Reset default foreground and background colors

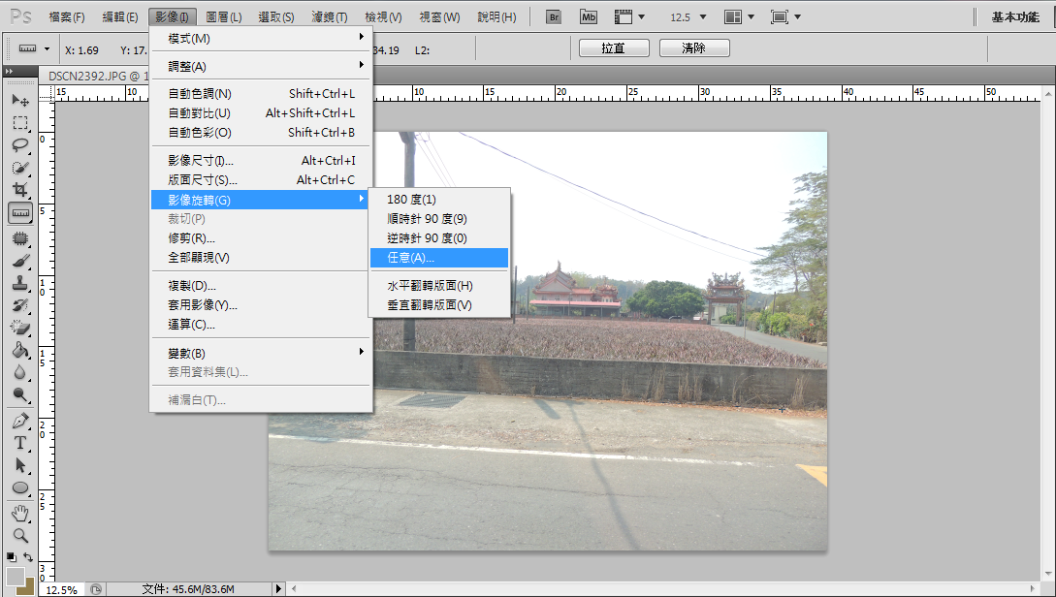pyautogui.click(x=12, y=557)
